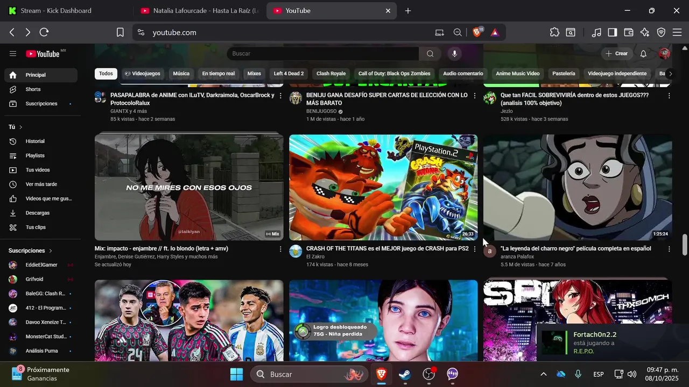The width and height of the screenshot is (689, 387).
Task: Open Crash of the Titans thumbnail
Action: (x=383, y=187)
